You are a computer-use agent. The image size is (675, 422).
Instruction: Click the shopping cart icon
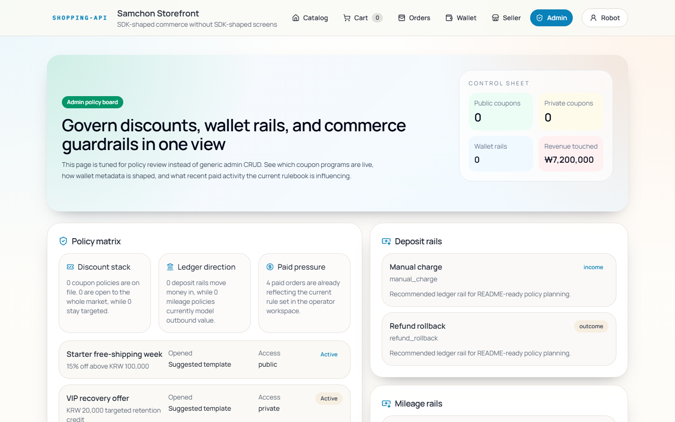[347, 18]
